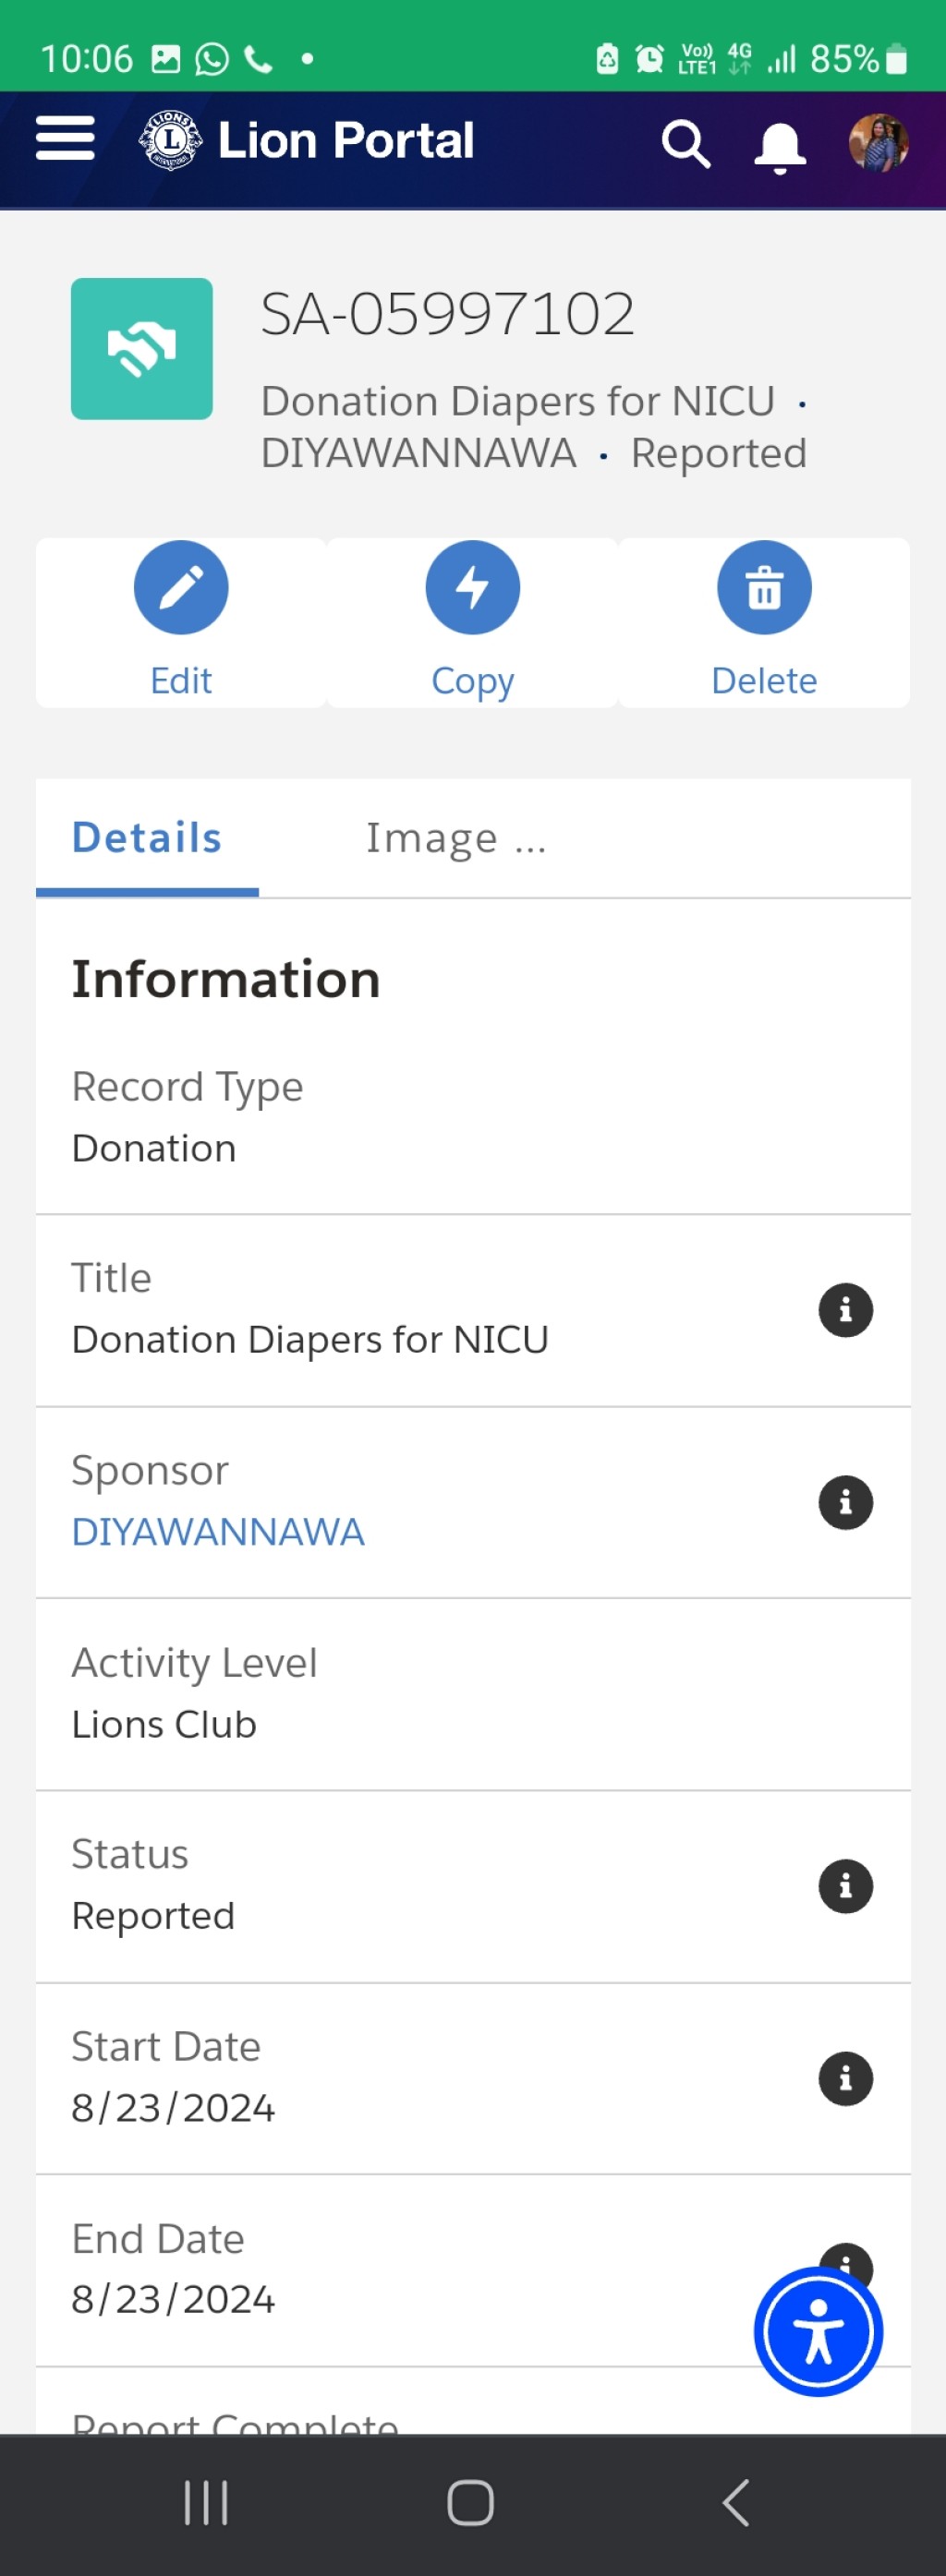Switch to the Details tab
Image resolution: width=946 pixels, height=2576 pixels.
pos(147,838)
